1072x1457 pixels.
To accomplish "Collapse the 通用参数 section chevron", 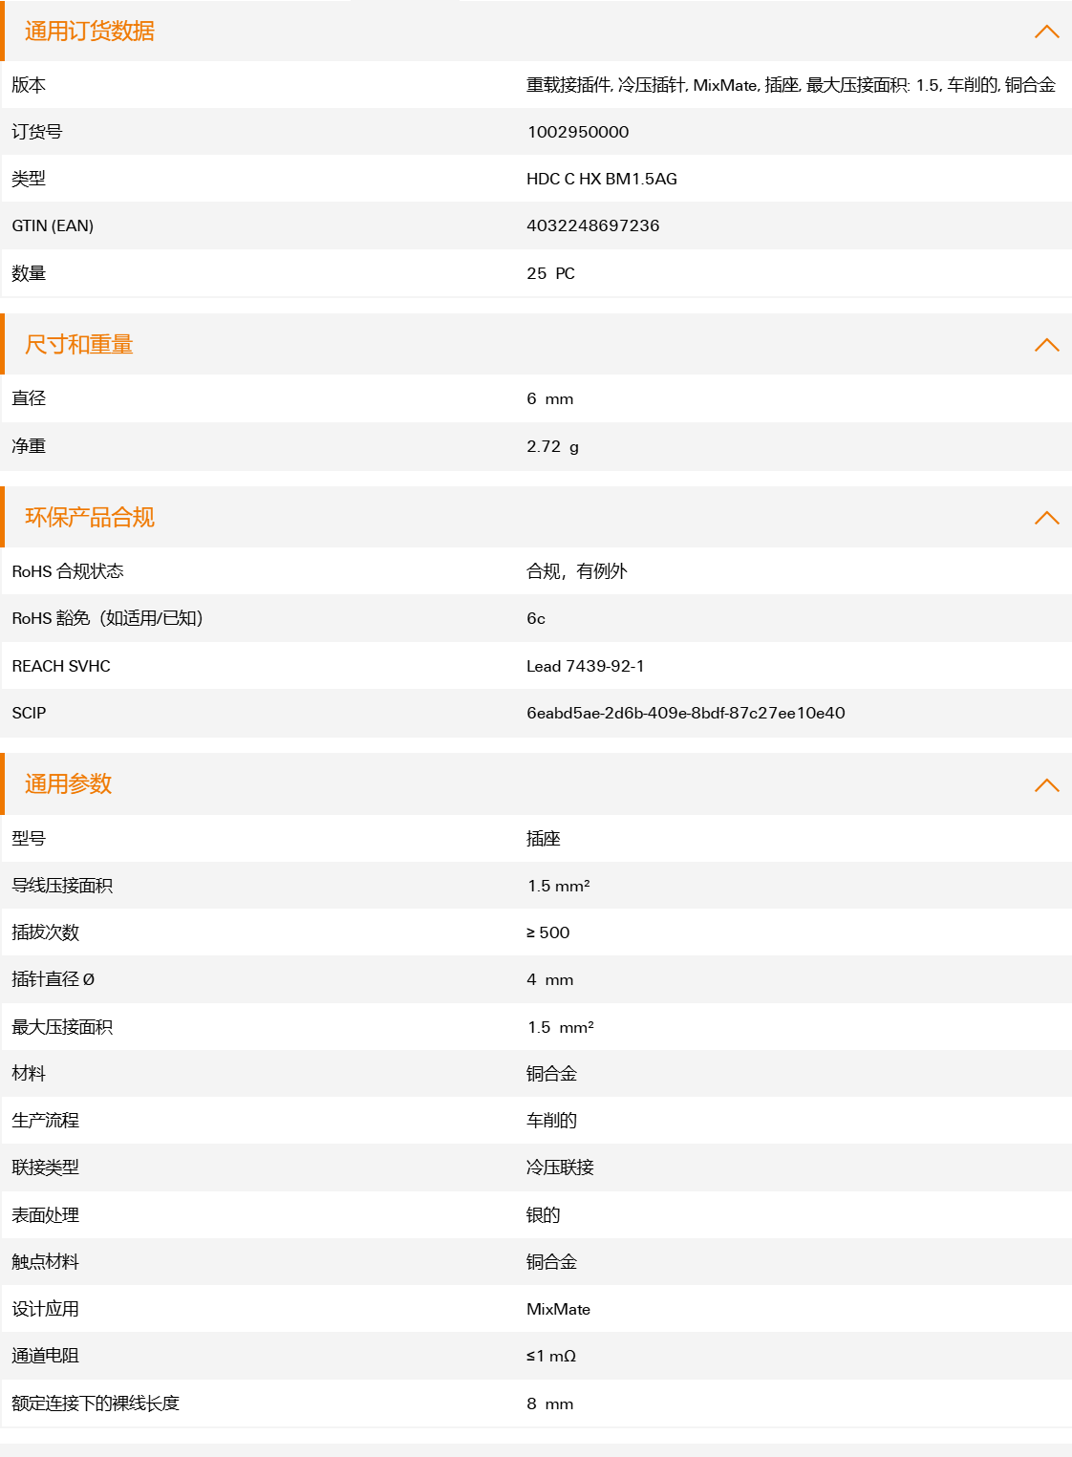I will 1046,785.
